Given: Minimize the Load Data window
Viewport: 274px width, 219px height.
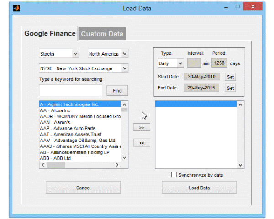Looking at the screenshot, I should pyautogui.click(x=226, y=7).
